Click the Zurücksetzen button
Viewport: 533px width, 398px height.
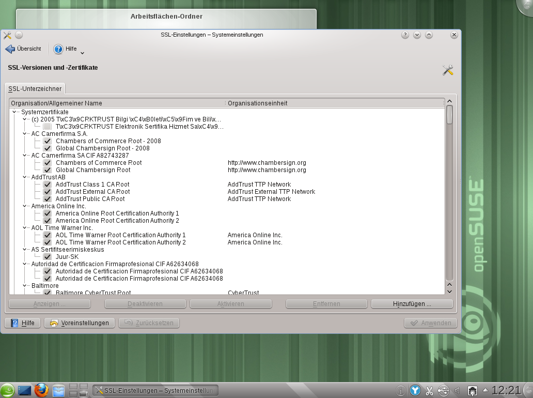[150, 323]
